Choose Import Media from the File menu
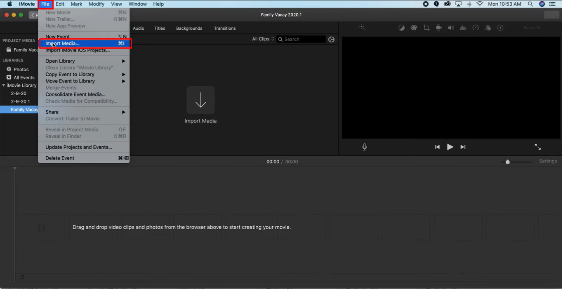 61,43
